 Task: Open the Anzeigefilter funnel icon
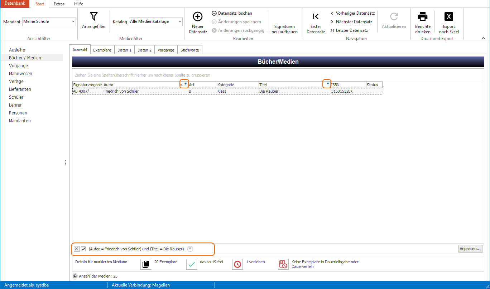coord(94,16)
